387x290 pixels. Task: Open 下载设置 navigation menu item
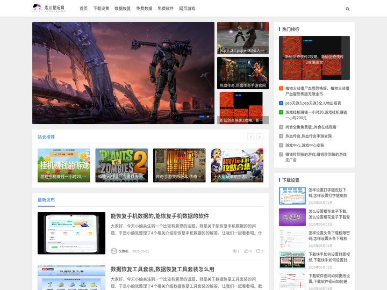pyautogui.click(x=101, y=9)
